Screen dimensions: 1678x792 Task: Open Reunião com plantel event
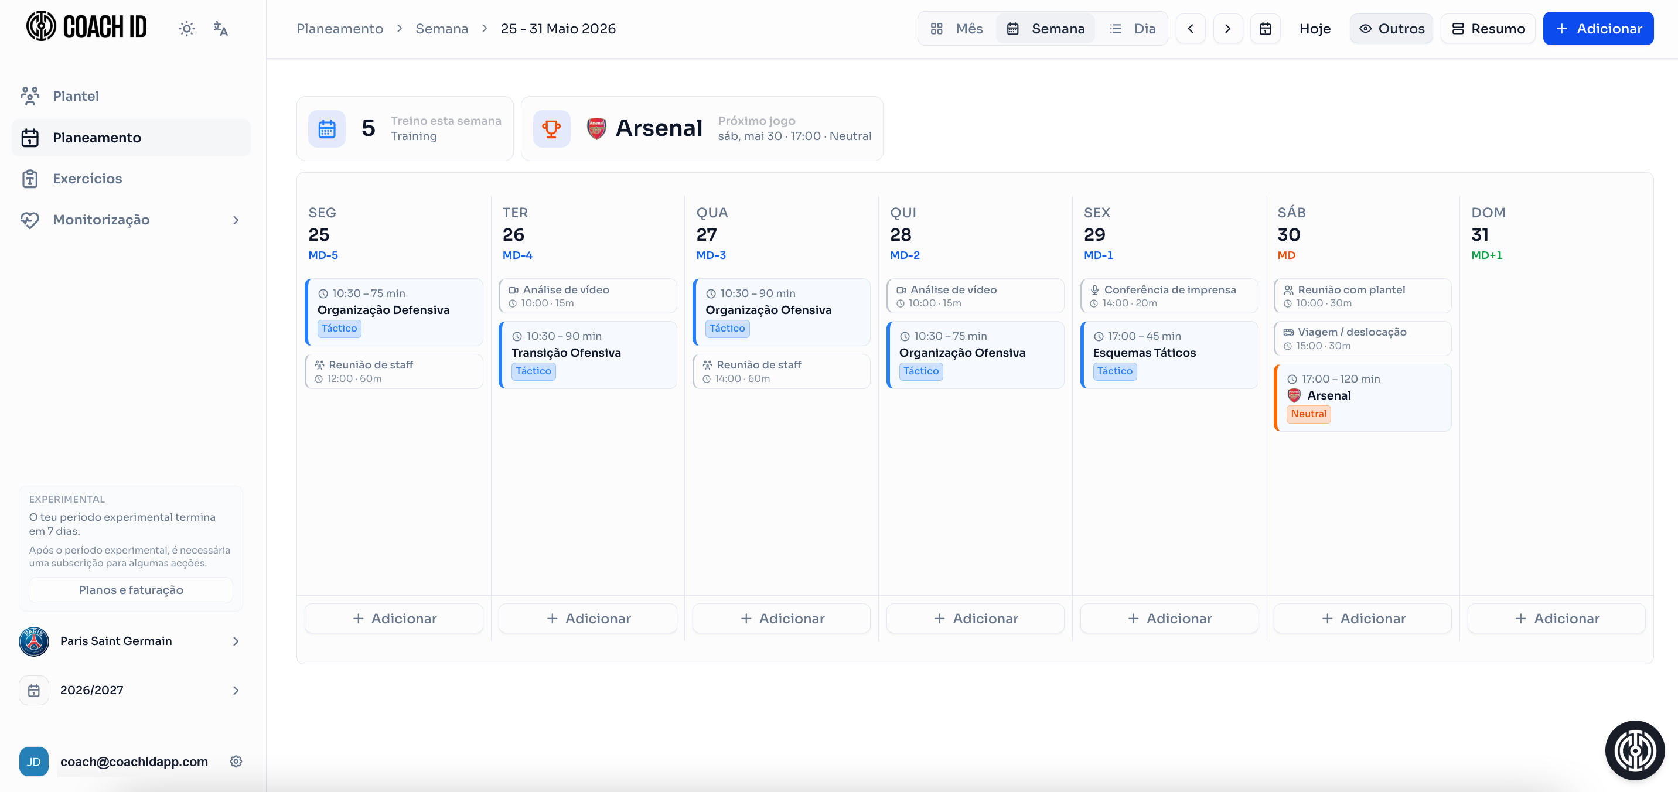pos(1363,296)
